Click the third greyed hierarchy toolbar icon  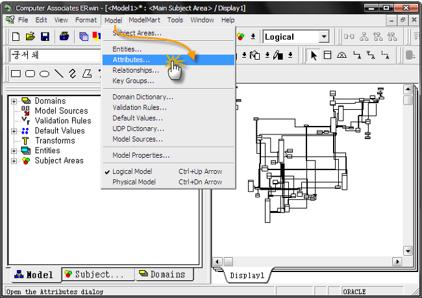coord(378,36)
